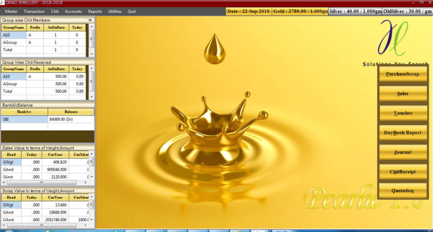Select the SBI bank account cell
This screenshot has height=232, width=433.
point(24,119)
